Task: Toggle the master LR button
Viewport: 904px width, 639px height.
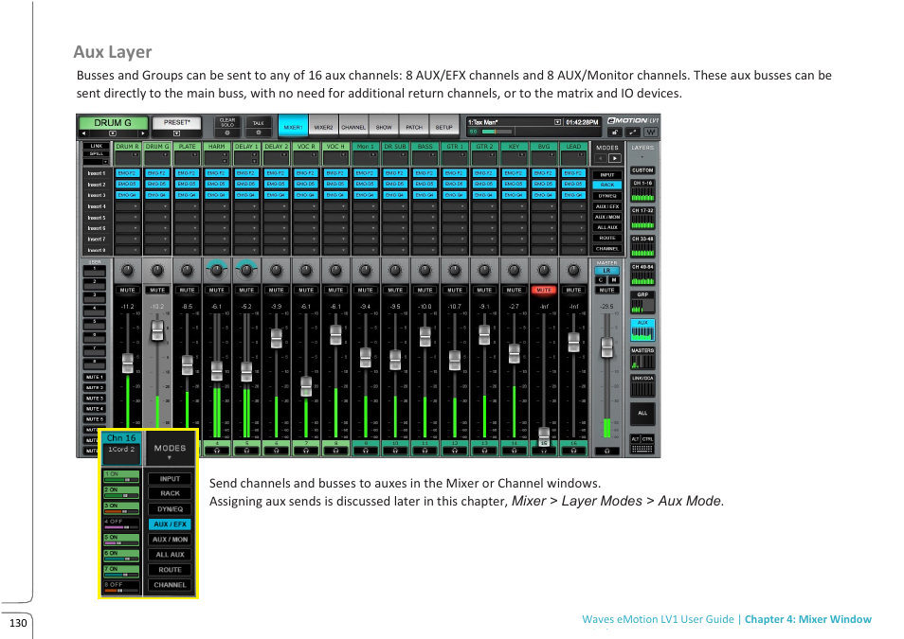Action: click(x=606, y=270)
